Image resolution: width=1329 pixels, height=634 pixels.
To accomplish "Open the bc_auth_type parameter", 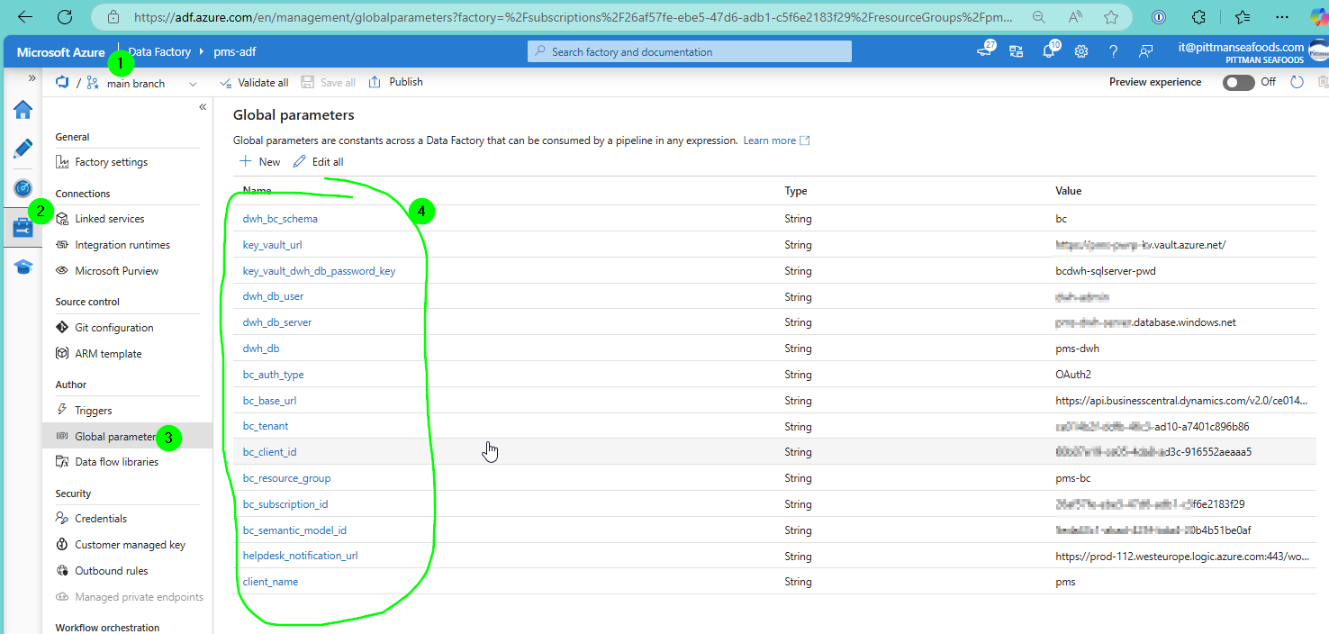I will click(273, 375).
